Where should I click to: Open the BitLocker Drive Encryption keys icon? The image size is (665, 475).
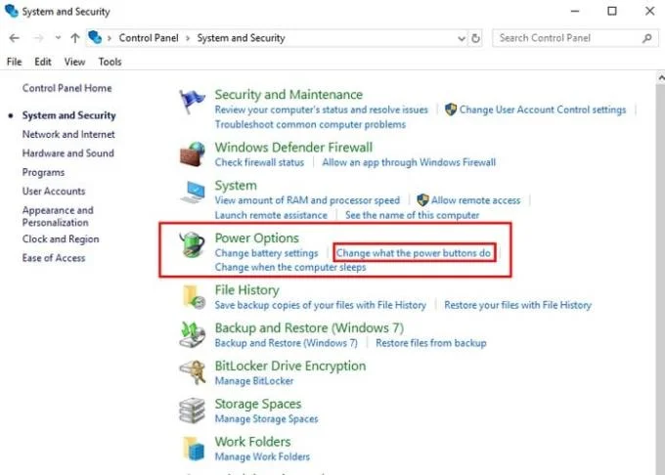[x=193, y=372]
